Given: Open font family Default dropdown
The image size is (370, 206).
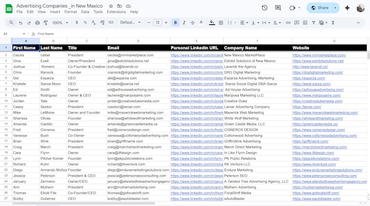Looking at the screenshot, I should pyautogui.click(x=130, y=22).
